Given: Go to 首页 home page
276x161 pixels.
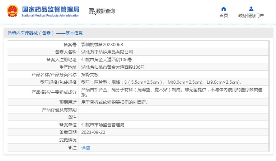Looking at the screenshot, I should (x=224, y=16).
